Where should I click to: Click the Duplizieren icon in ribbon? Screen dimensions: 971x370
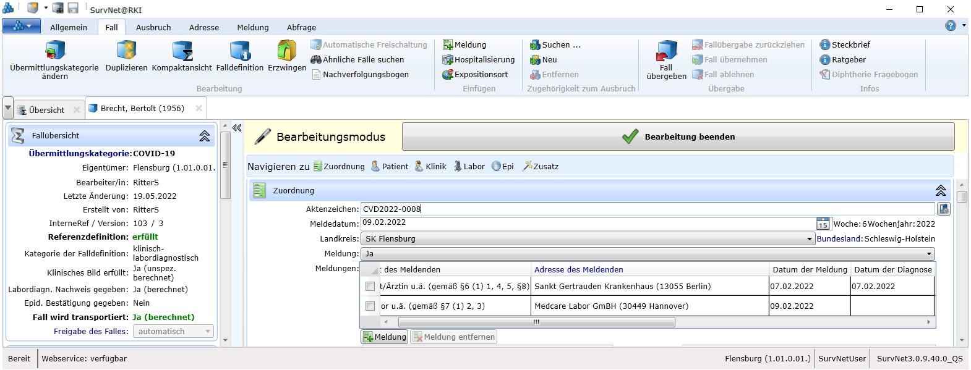click(126, 51)
